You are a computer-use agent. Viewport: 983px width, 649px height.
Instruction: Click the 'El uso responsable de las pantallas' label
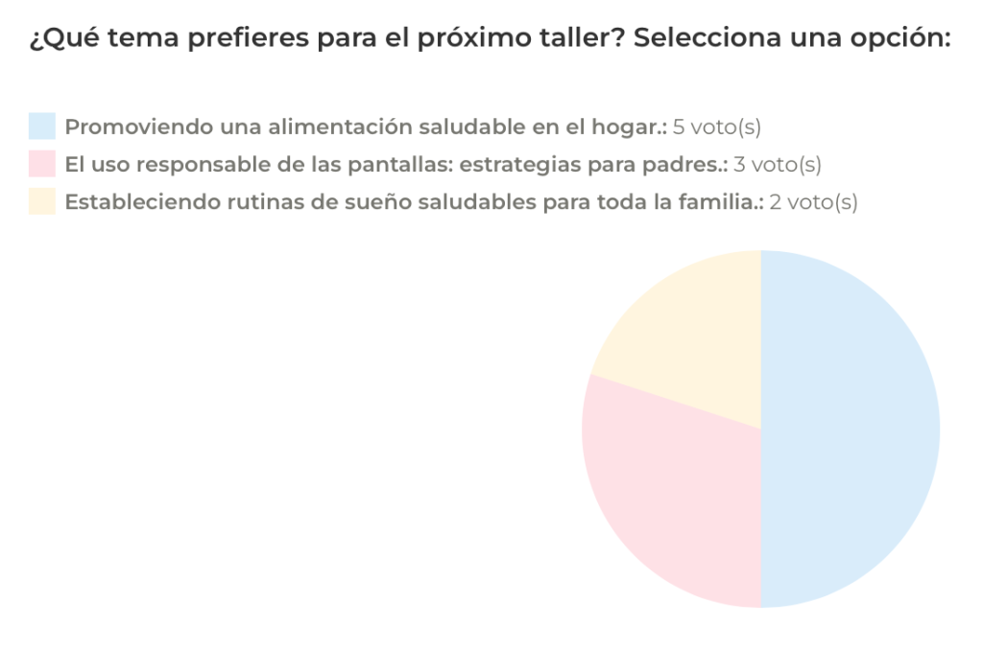tap(259, 164)
